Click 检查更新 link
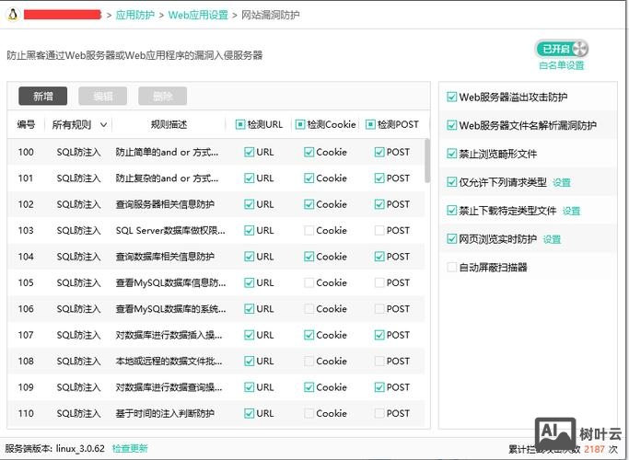Screen dimensions: 629x460 pyautogui.click(x=130, y=448)
